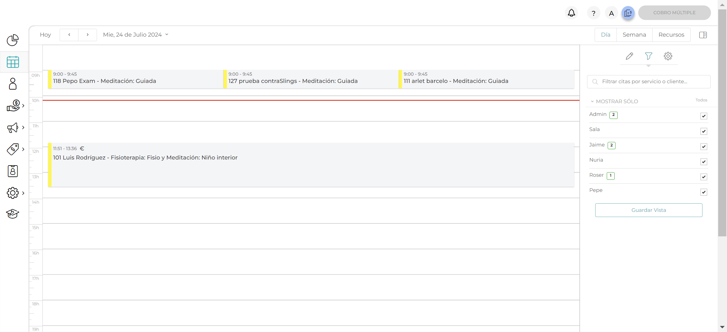Open the clients person icon

tap(13, 84)
